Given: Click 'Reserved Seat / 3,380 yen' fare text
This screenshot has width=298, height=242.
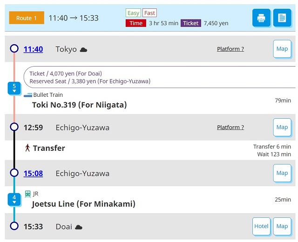Looking at the screenshot, I should coord(90,81).
